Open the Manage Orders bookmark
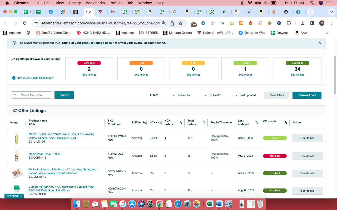This screenshot has height=210, width=337. pyautogui.click(x=177, y=33)
